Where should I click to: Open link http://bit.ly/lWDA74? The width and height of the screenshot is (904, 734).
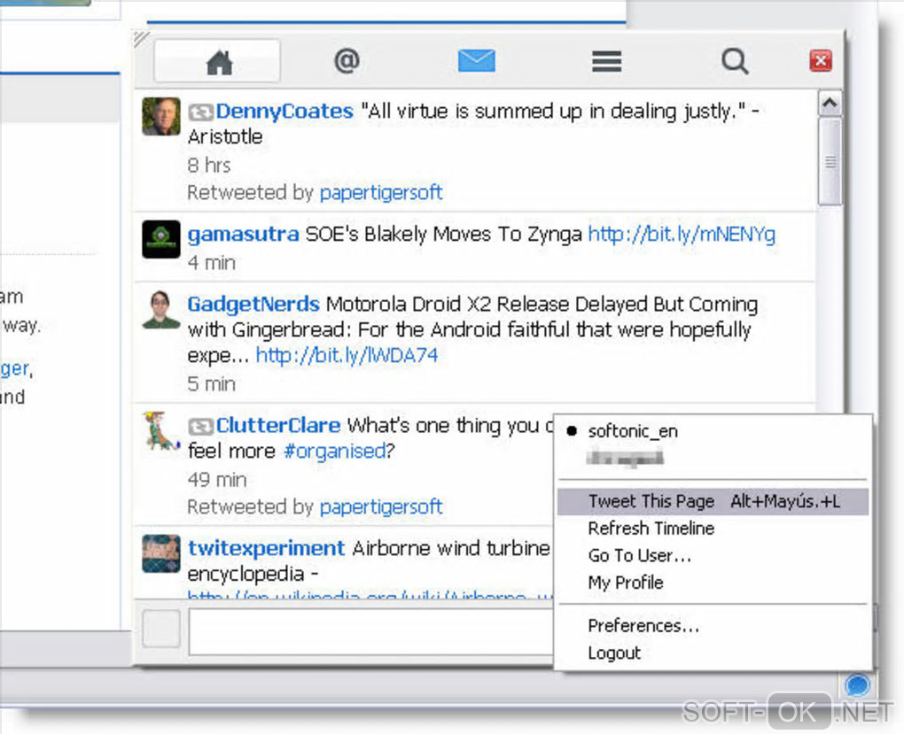pyautogui.click(x=347, y=355)
